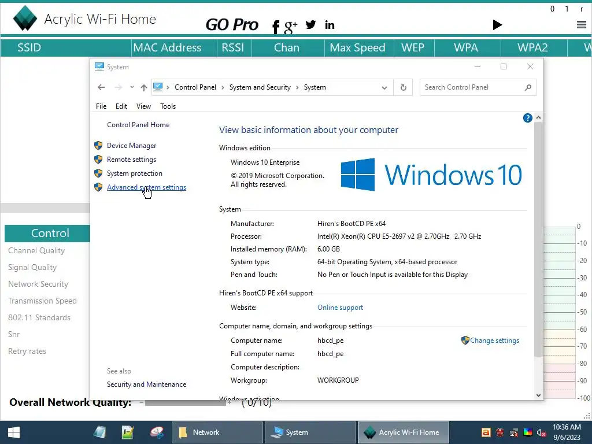Click the System window vertical scrollbar thumb
592x444 pixels.
point(538,239)
